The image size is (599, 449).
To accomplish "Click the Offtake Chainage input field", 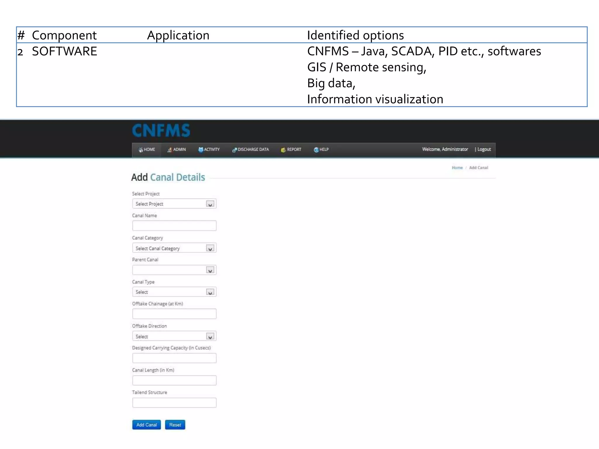I will click(174, 314).
